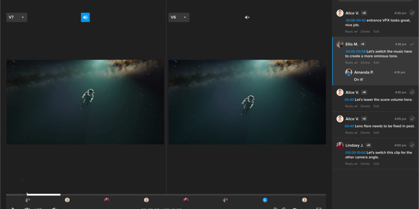Click the V6 astronaut video preview
Image resolution: width=419 pixels, height=209 pixels.
[247, 102]
